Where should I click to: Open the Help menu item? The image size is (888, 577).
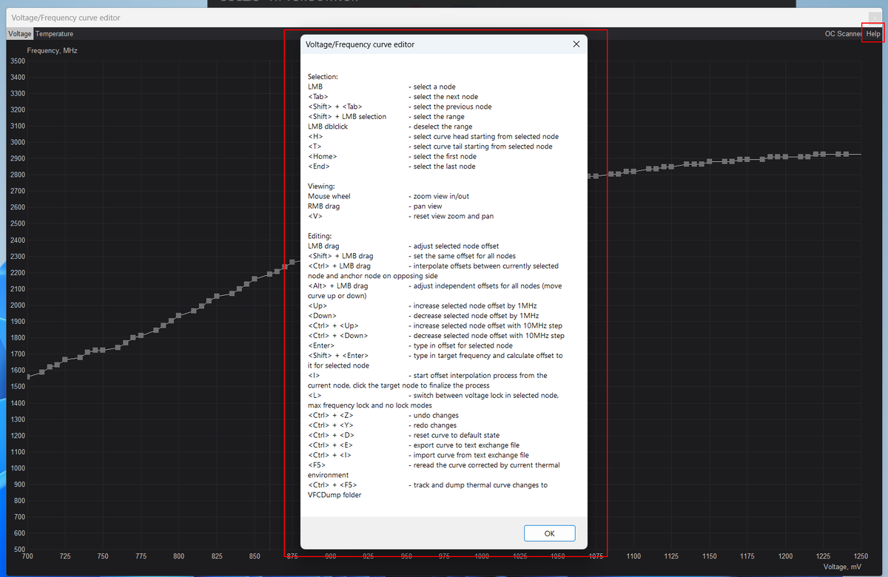pos(873,34)
